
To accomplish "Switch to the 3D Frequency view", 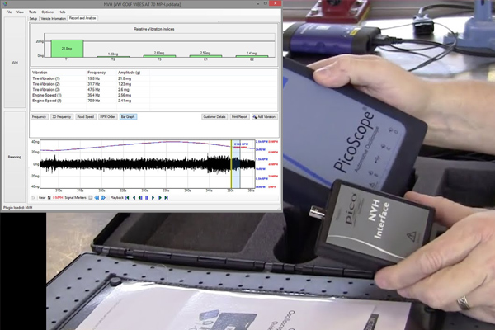I will pyautogui.click(x=61, y=117).
